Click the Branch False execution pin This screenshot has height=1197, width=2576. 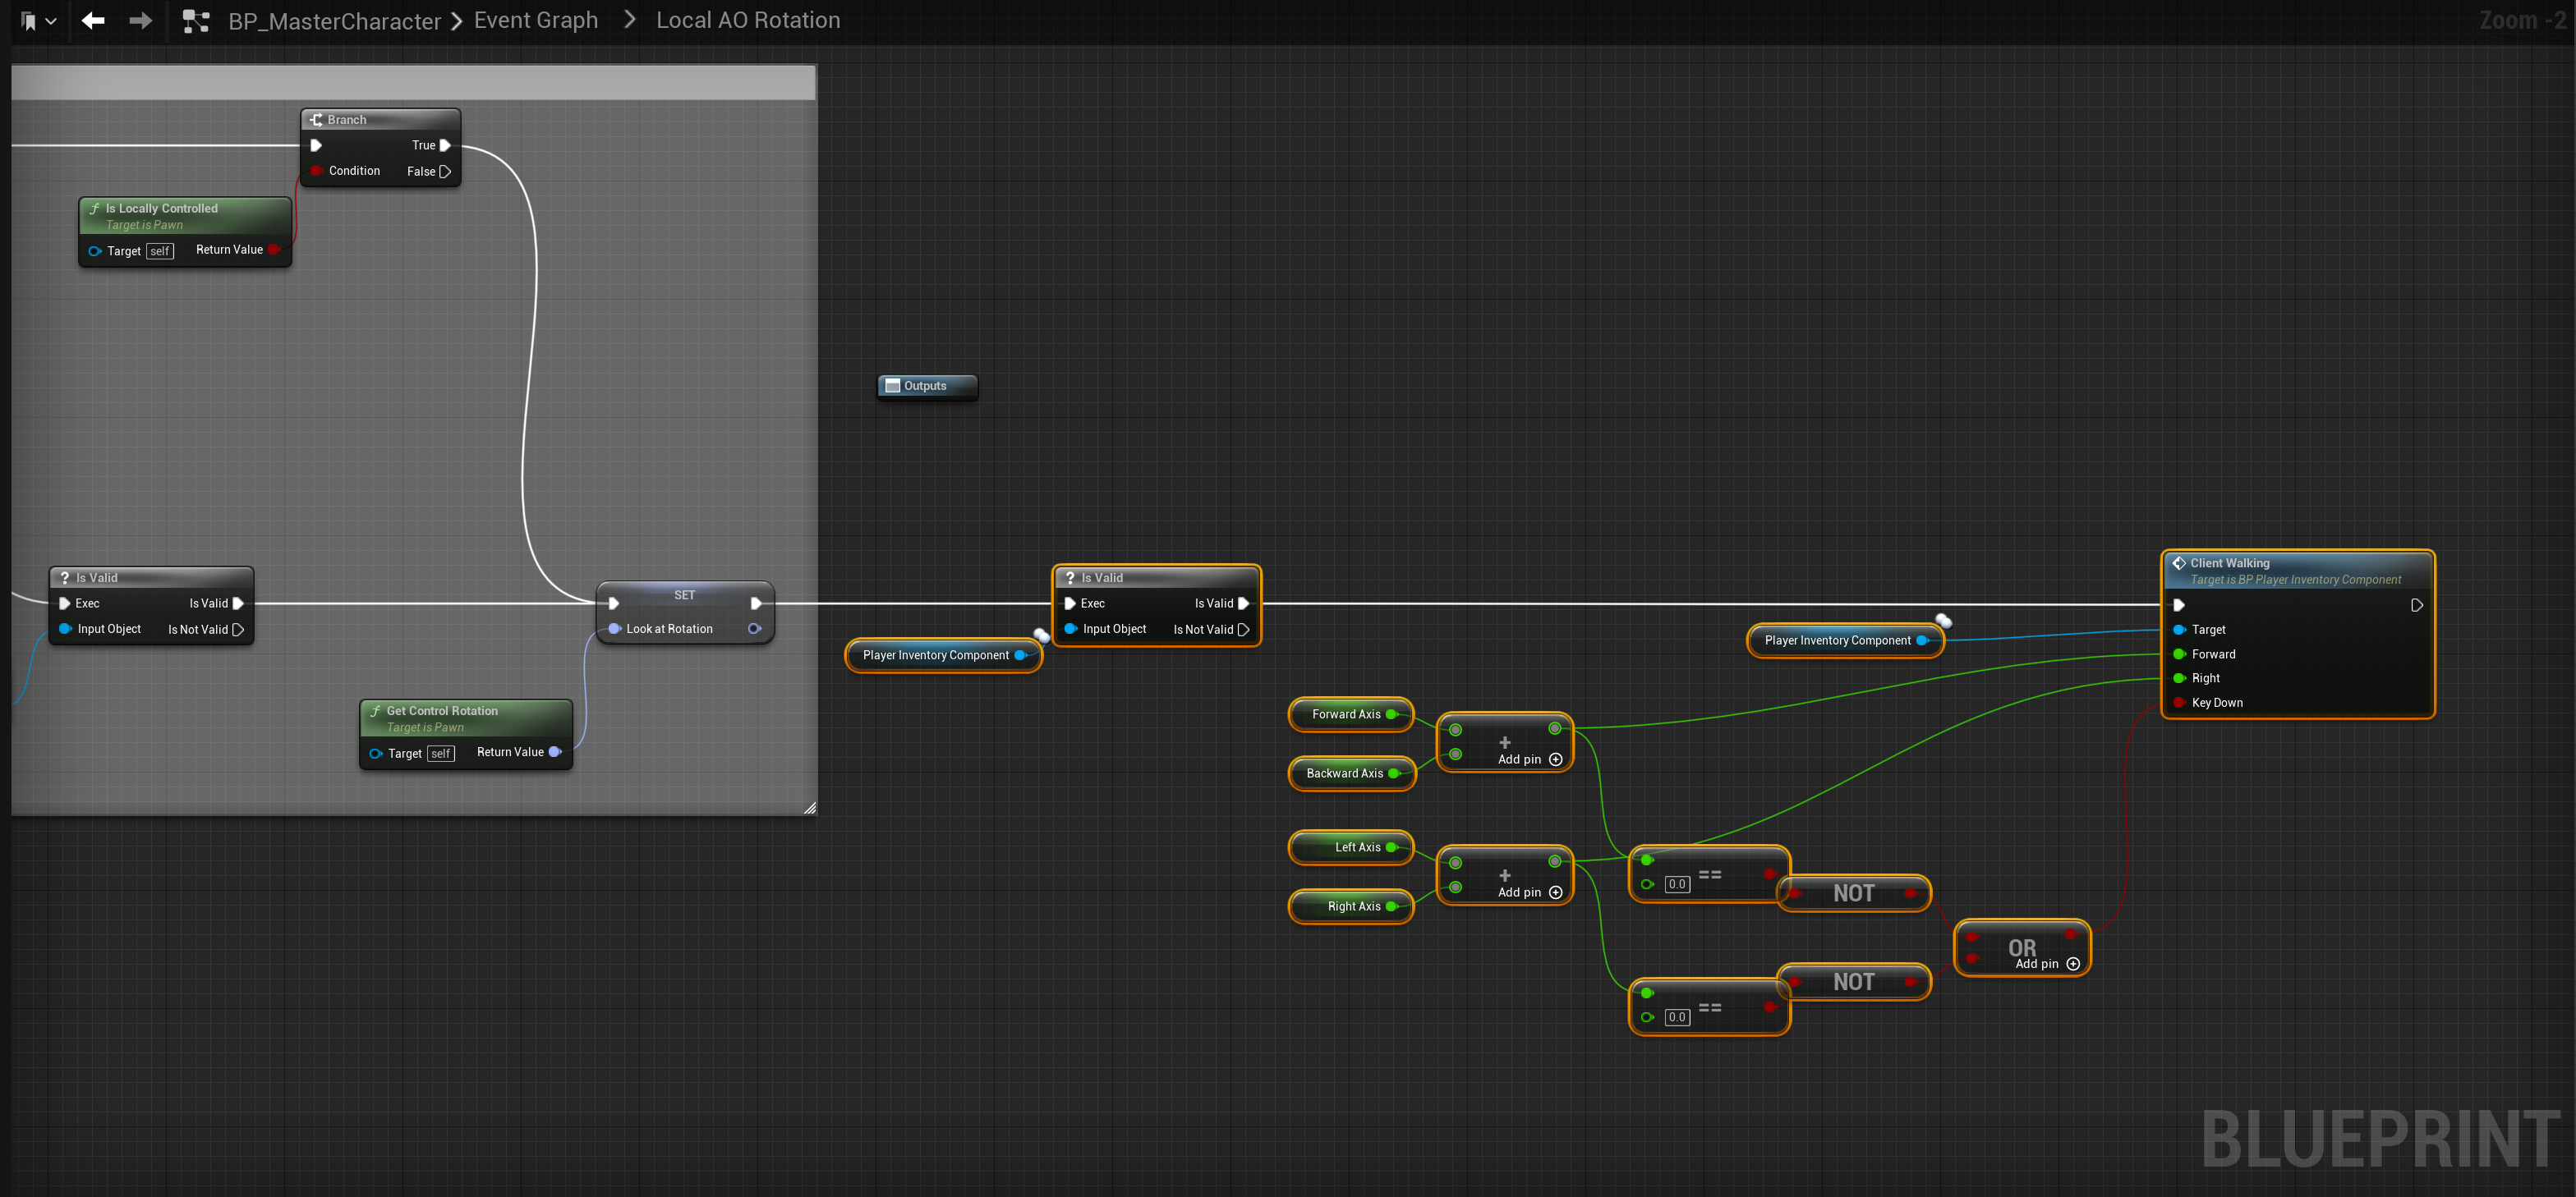pos(446,172)
